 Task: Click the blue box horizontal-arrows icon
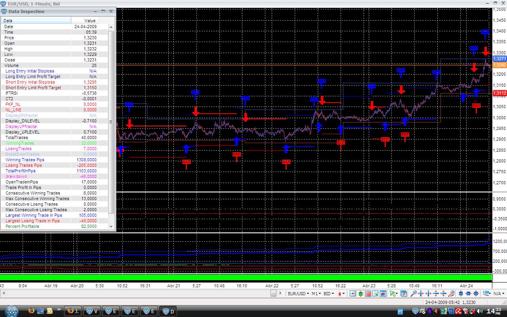pyautogui.click(x=468, y=294)
